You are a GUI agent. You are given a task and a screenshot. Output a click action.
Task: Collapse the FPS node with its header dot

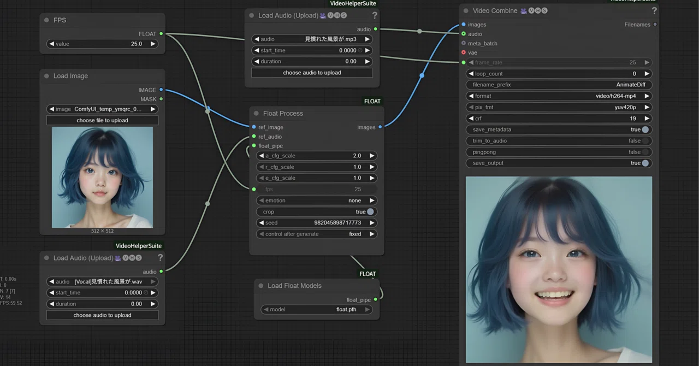point(46,20)
